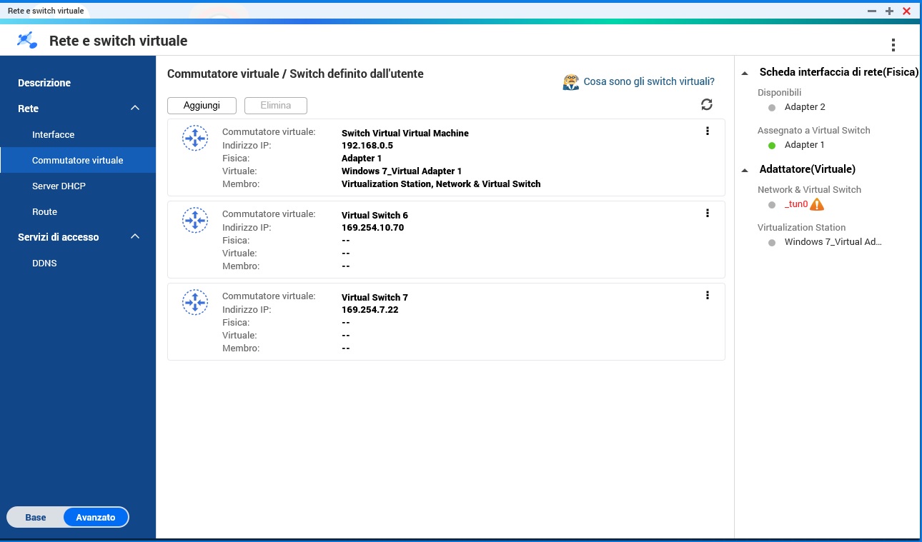Open 'Cosa sono gli switch virtuali?' link

(x=648, y=81)
